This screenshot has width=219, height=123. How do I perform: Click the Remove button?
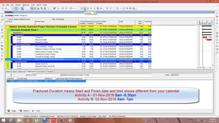pos(24,111)
